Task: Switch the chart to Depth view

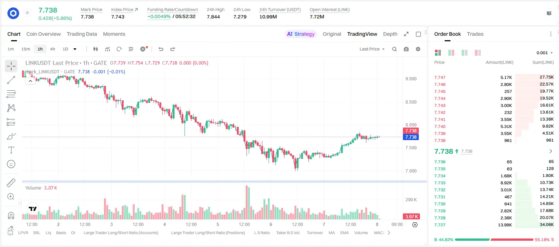Action: coord(390,34)
